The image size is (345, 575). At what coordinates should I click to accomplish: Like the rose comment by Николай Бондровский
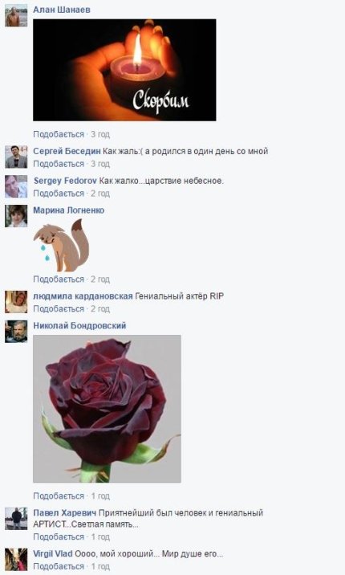(59, 495)
